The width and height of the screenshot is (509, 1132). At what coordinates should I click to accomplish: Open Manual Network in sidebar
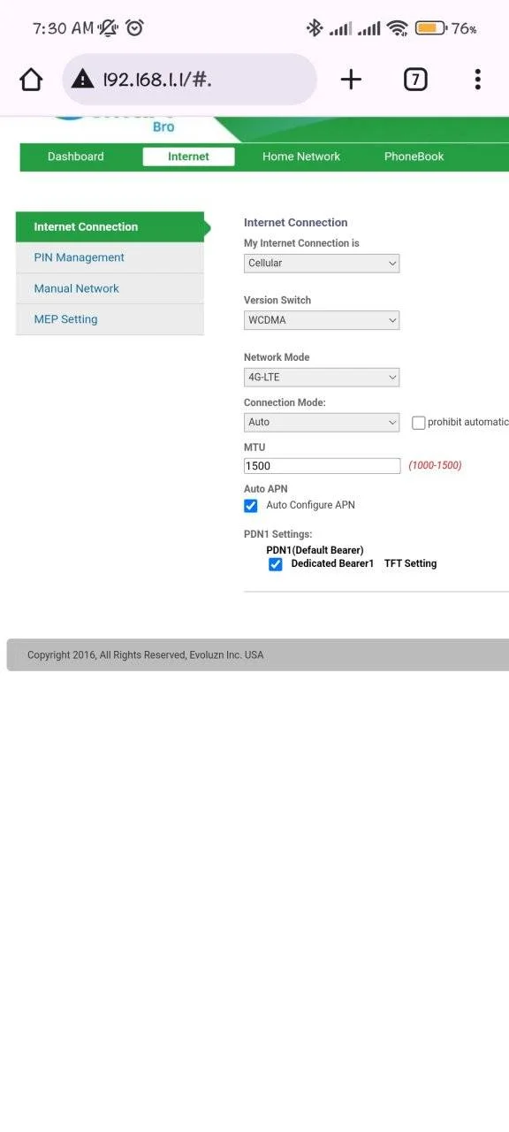click(x=110, y=288)
